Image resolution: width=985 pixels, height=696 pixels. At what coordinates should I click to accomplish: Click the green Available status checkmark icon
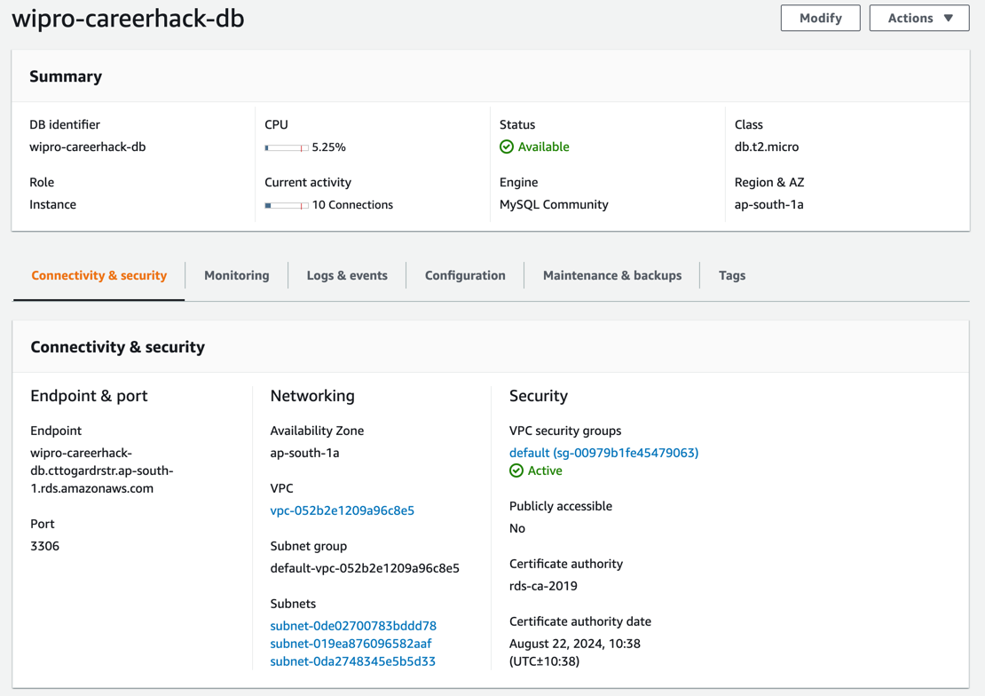pyautogui.click(x=507, y=147)
